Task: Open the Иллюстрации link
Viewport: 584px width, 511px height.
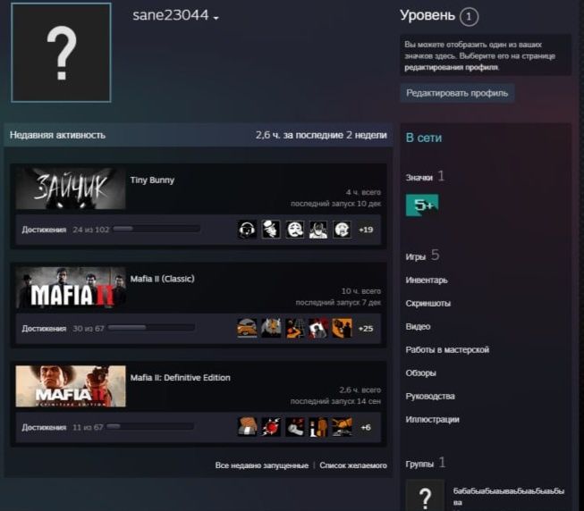Action: coord(433,420)
